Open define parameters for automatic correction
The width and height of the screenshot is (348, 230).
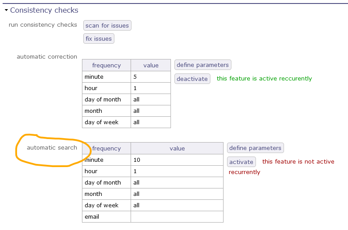[x=202, y=65]
